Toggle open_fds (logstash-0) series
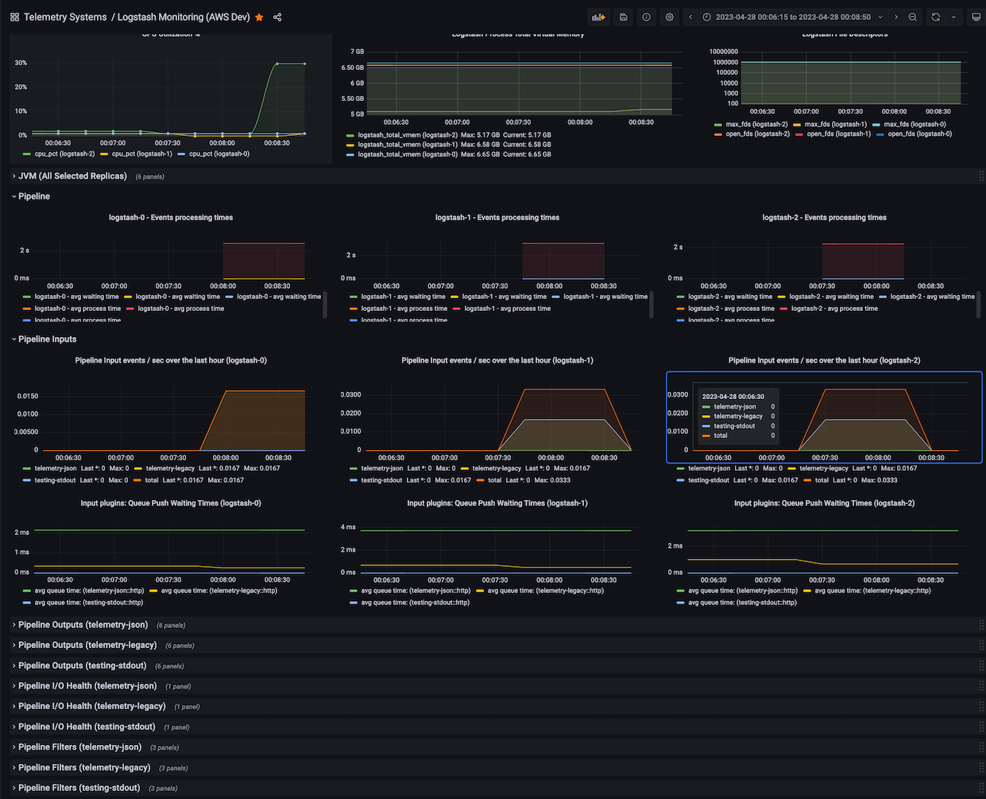986x799 pixels. pos(920,134)
